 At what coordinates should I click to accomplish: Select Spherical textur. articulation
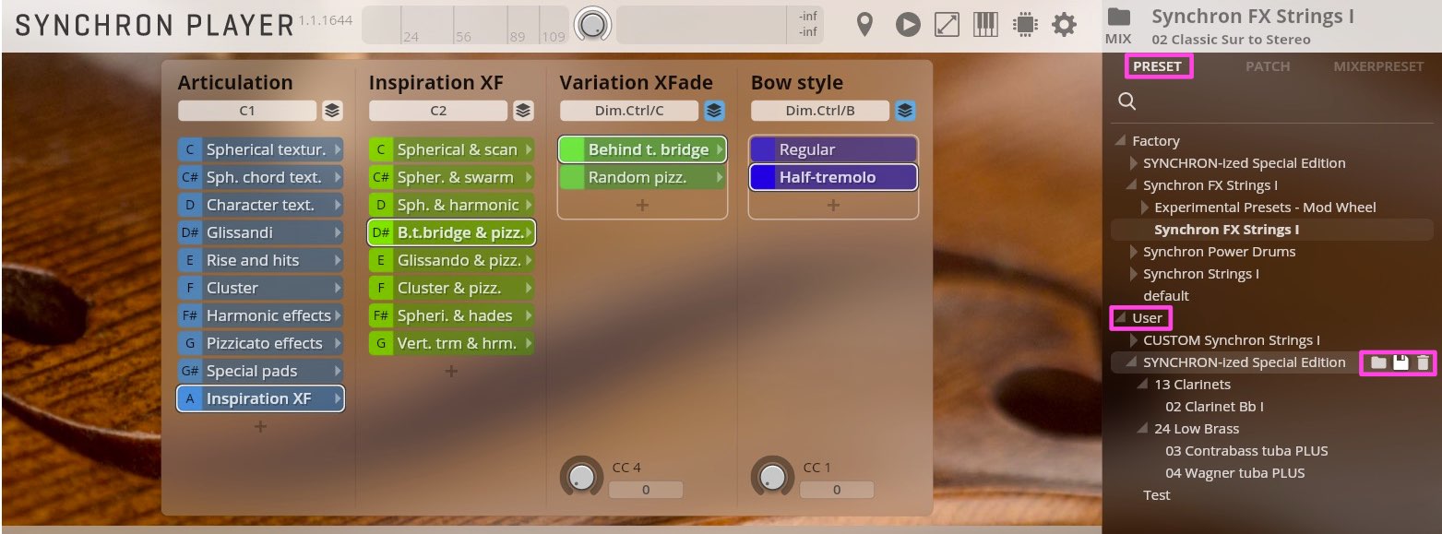260,149
